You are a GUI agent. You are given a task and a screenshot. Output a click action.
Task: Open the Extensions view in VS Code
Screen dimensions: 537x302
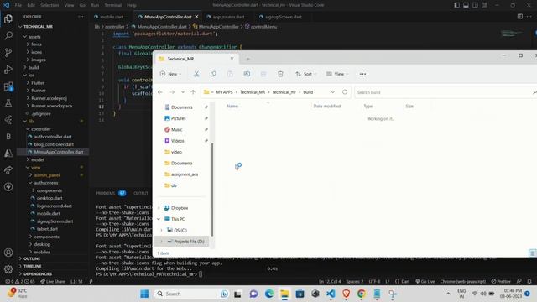pyautogui.click(x=8, y=86)
